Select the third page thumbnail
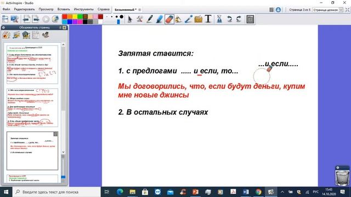 [x=32, y=150]
